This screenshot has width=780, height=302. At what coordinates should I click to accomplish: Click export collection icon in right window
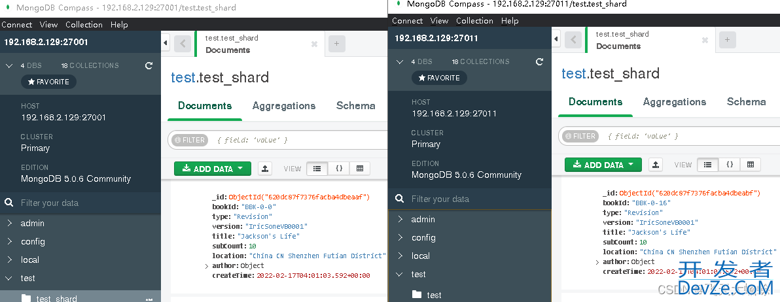656,165
